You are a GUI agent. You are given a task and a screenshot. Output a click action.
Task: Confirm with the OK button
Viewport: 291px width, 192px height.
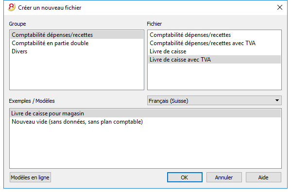[x=185, y=177]
